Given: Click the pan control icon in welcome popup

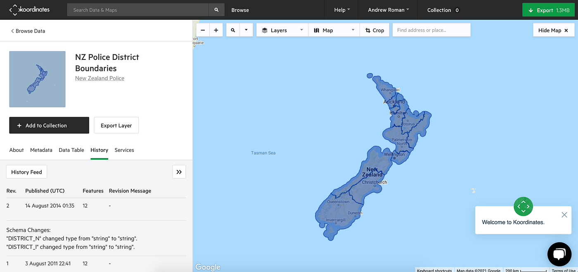Looking at the screenshot, I should coord(523,206).
